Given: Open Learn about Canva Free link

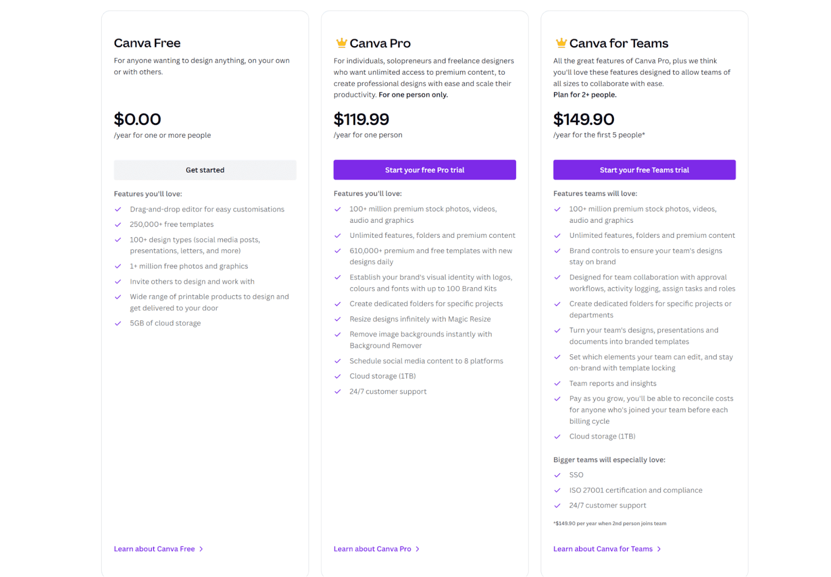Looking at the screenshot, I should [x=154, y=549].
